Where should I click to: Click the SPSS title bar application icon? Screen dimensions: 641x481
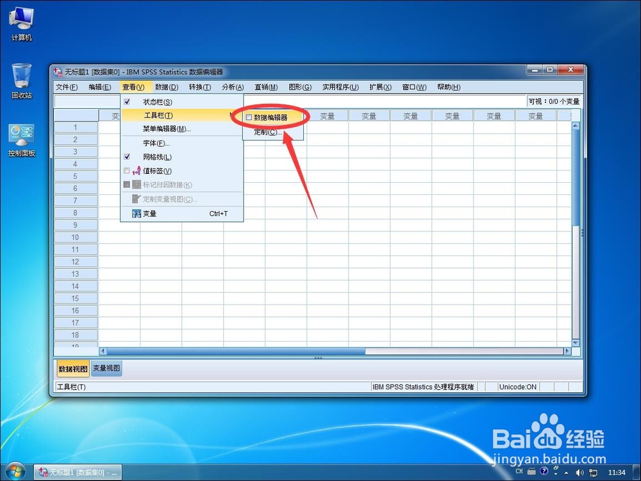58,72
